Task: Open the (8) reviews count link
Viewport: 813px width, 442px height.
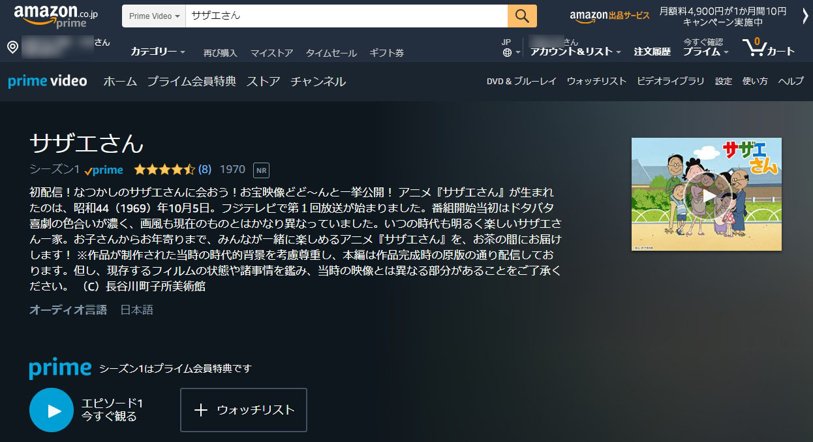Action: click(x=205, y=170)
